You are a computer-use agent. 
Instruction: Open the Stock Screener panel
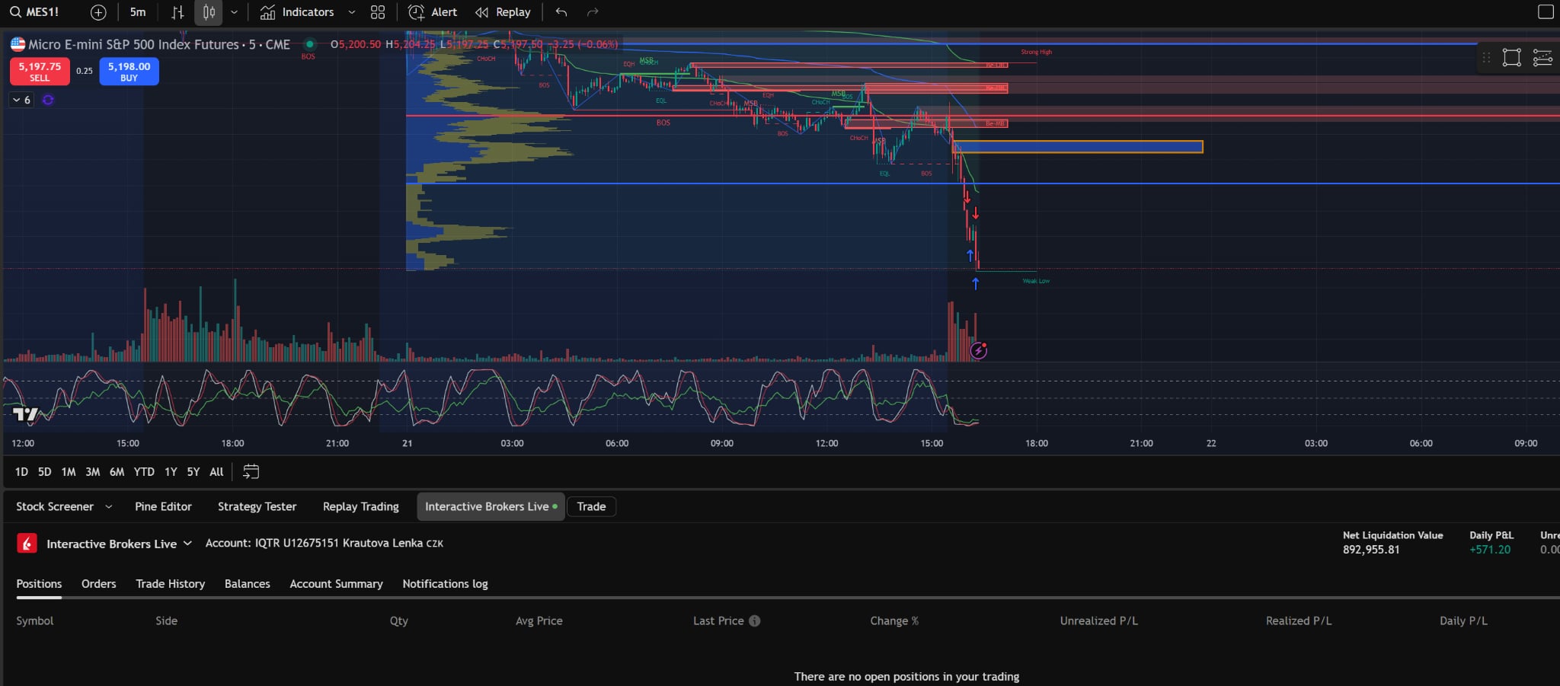(x=55, y=506)
